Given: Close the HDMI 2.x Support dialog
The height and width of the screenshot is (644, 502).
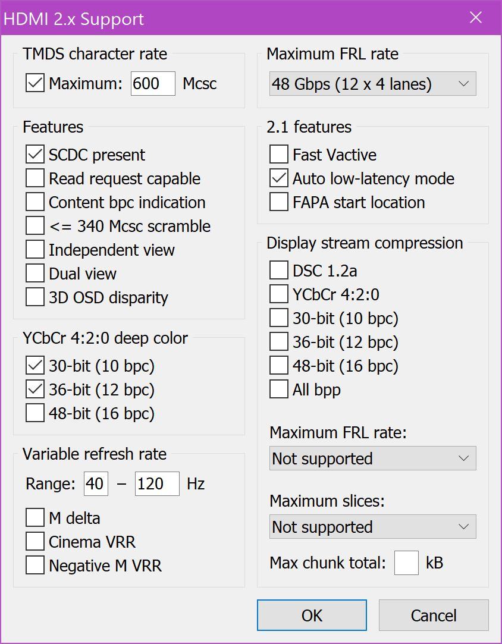Looking at the screenshot, I should tap(476, 18).
